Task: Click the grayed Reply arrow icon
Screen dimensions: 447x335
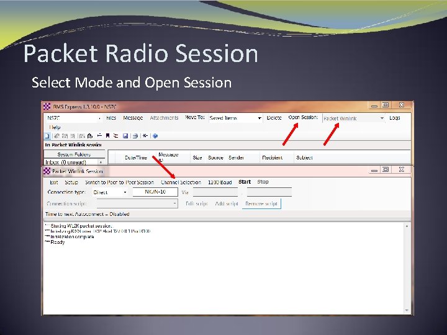Action: pos(56,136)
